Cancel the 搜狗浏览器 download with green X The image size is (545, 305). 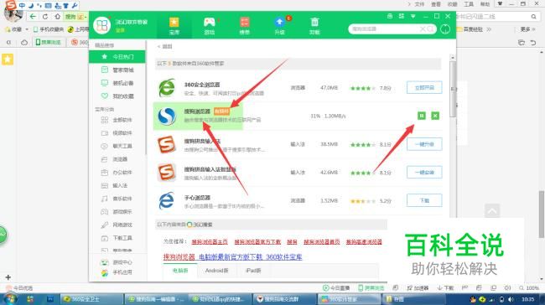(435, 116)
